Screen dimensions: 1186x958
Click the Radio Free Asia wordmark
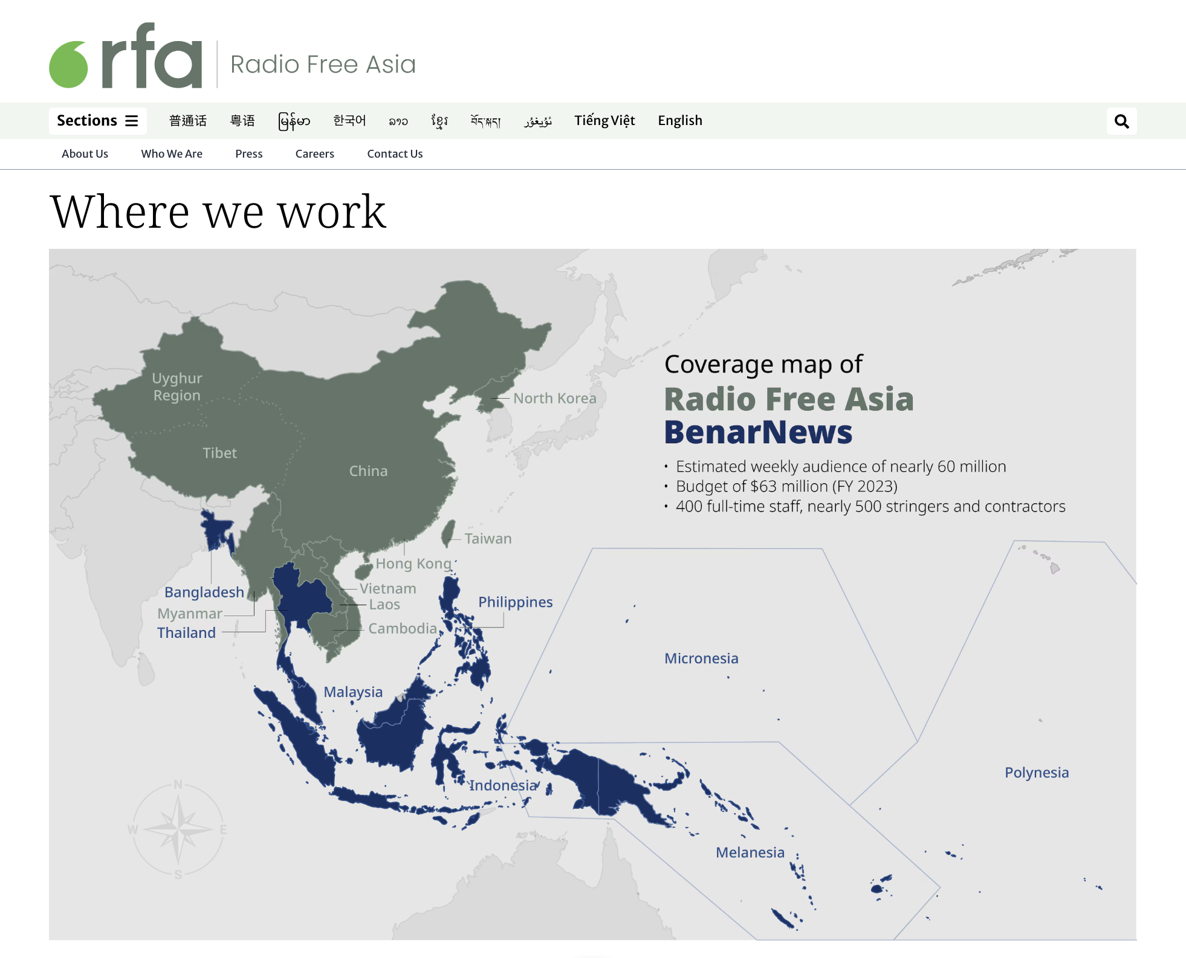(x=323, y=65)
